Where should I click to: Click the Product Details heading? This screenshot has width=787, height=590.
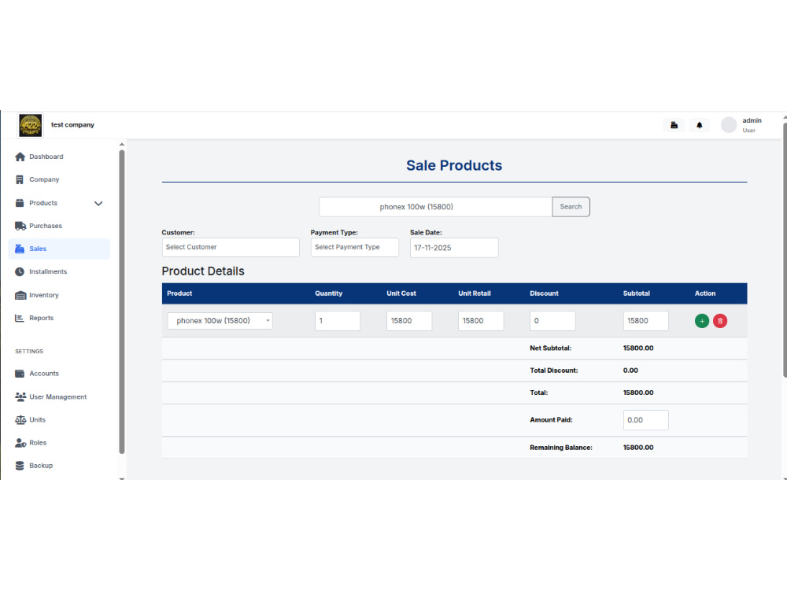pos(203,271)
